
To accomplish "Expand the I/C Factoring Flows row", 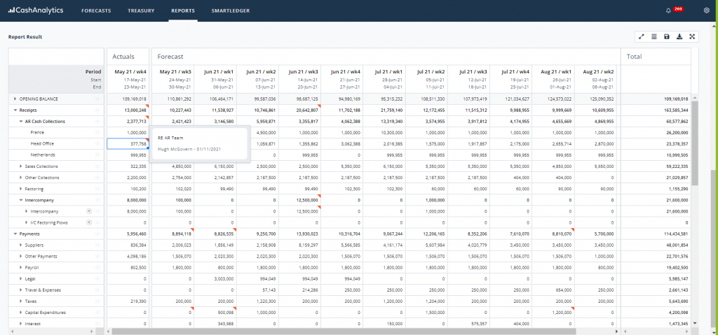I will pos(26,222).
